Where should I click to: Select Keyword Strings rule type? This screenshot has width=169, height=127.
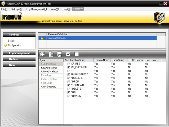[x=51, y=68]
